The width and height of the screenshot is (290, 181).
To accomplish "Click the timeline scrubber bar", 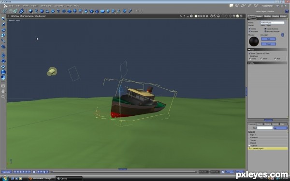I will point(124,172).
